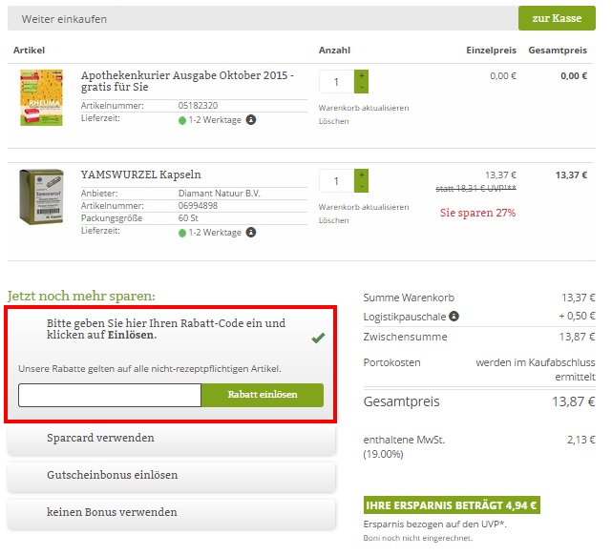Click the green zur Kasse button
The width and height of the screenshot is (612, 555).
(x=557, y=18)
